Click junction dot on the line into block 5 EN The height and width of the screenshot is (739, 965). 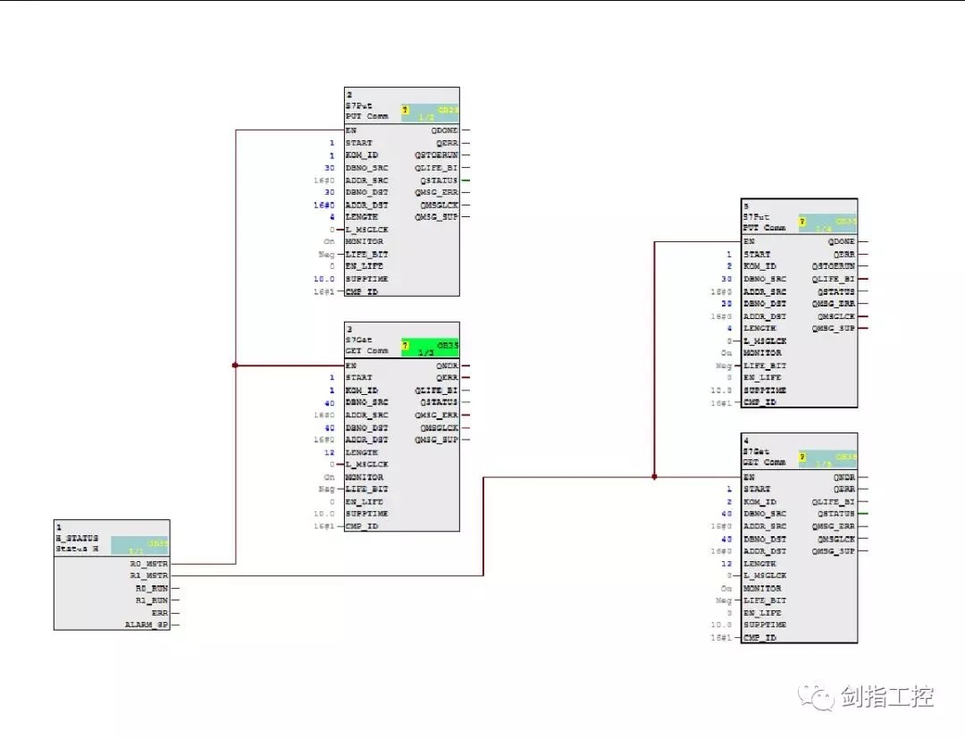654,477
